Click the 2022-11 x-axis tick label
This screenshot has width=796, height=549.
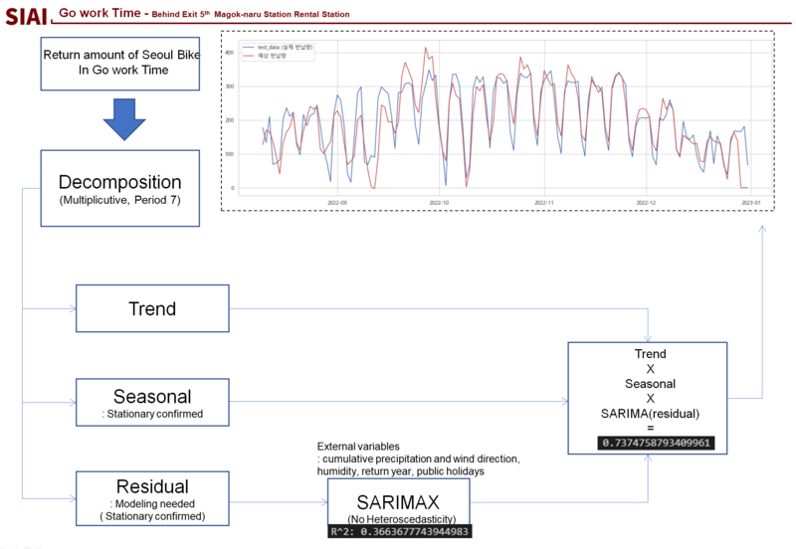pyautogui.click(x=543, y=203)
